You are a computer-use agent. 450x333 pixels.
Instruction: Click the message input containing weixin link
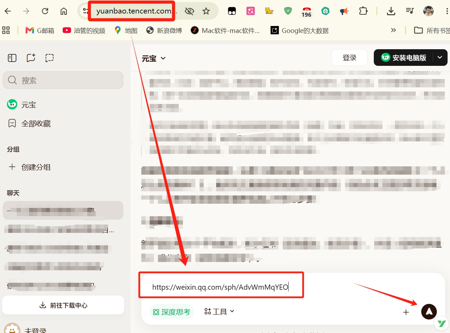pos(221,287)
